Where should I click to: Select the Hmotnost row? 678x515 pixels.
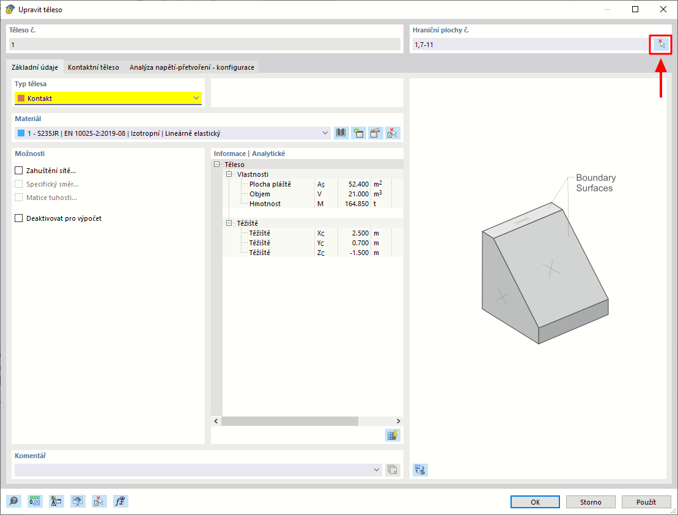click(x=313, y=204)
